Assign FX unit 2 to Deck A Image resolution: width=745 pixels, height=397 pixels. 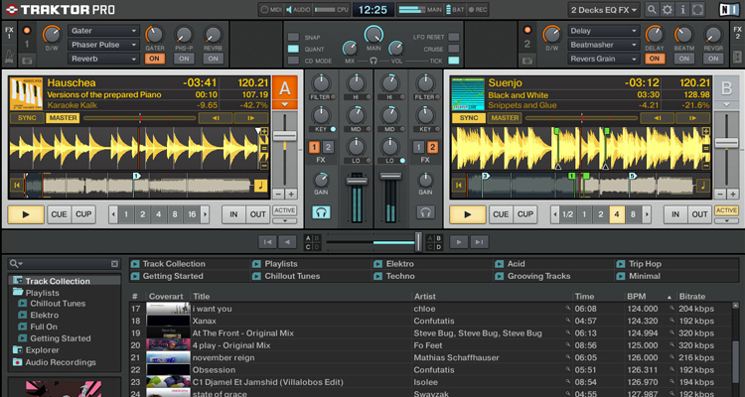[x=329, y=147]
